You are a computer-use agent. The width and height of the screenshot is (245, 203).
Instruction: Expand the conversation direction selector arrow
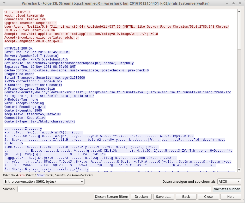click(x=82, y=181)
